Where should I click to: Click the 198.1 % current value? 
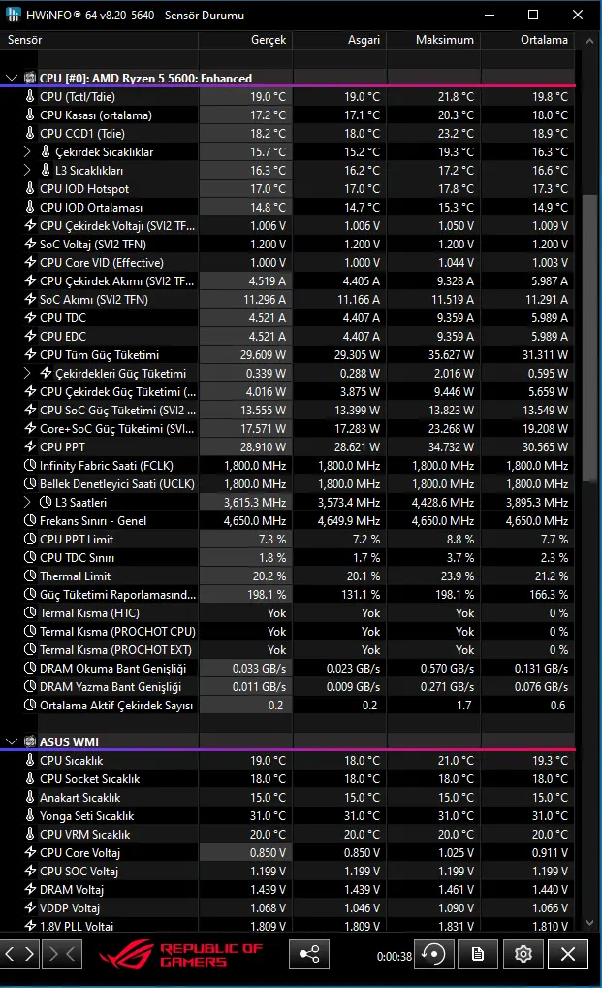click(x=267, y=594)
